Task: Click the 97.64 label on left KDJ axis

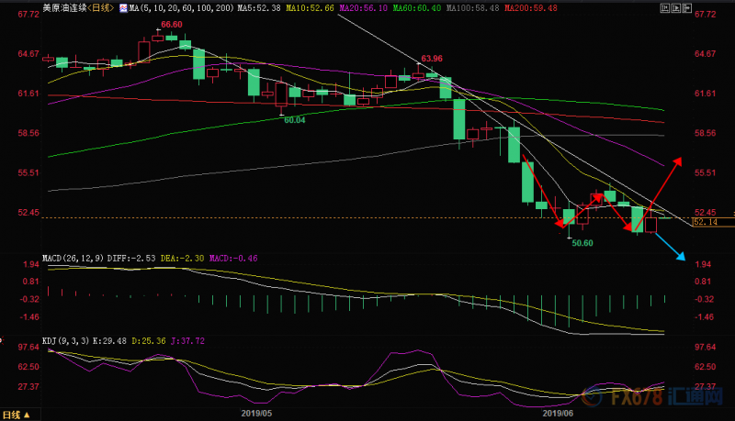Action: [x=28, y=347]
